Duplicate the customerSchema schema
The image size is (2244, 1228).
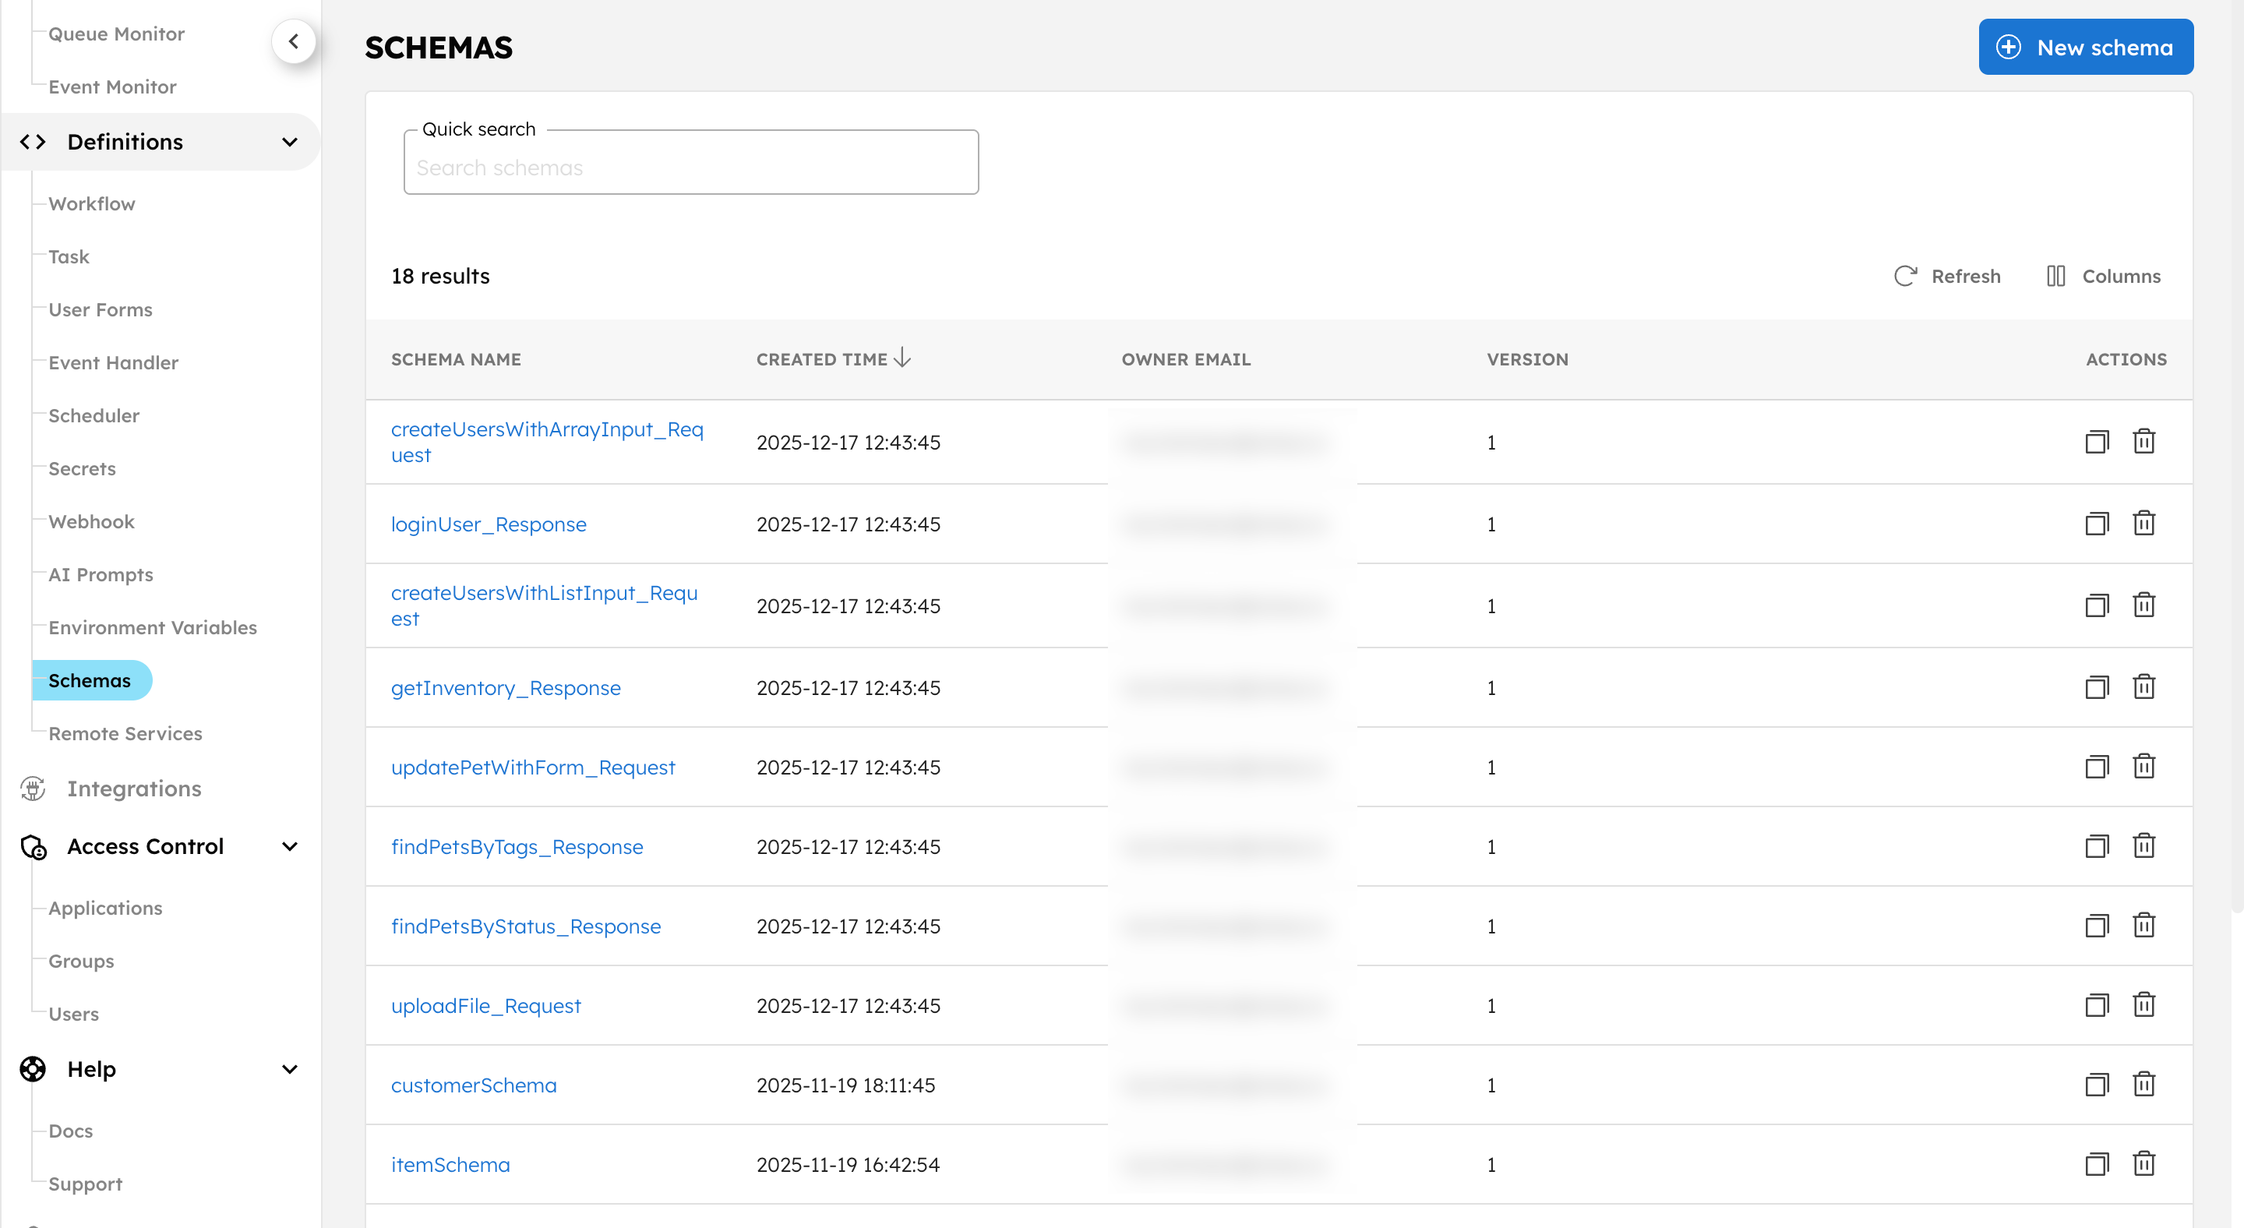pos(2097,1085)
